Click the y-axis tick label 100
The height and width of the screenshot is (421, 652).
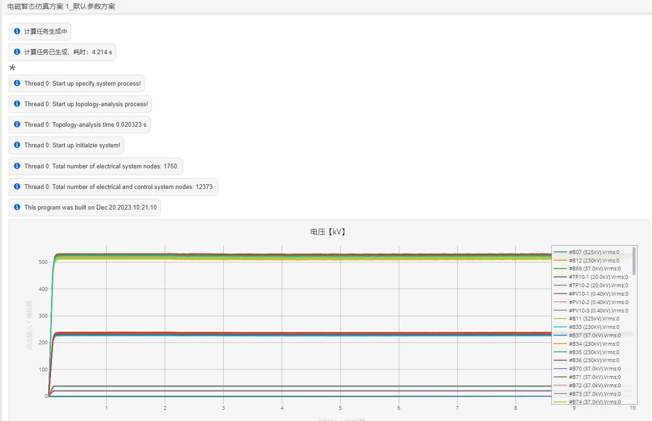pos(43,370)
